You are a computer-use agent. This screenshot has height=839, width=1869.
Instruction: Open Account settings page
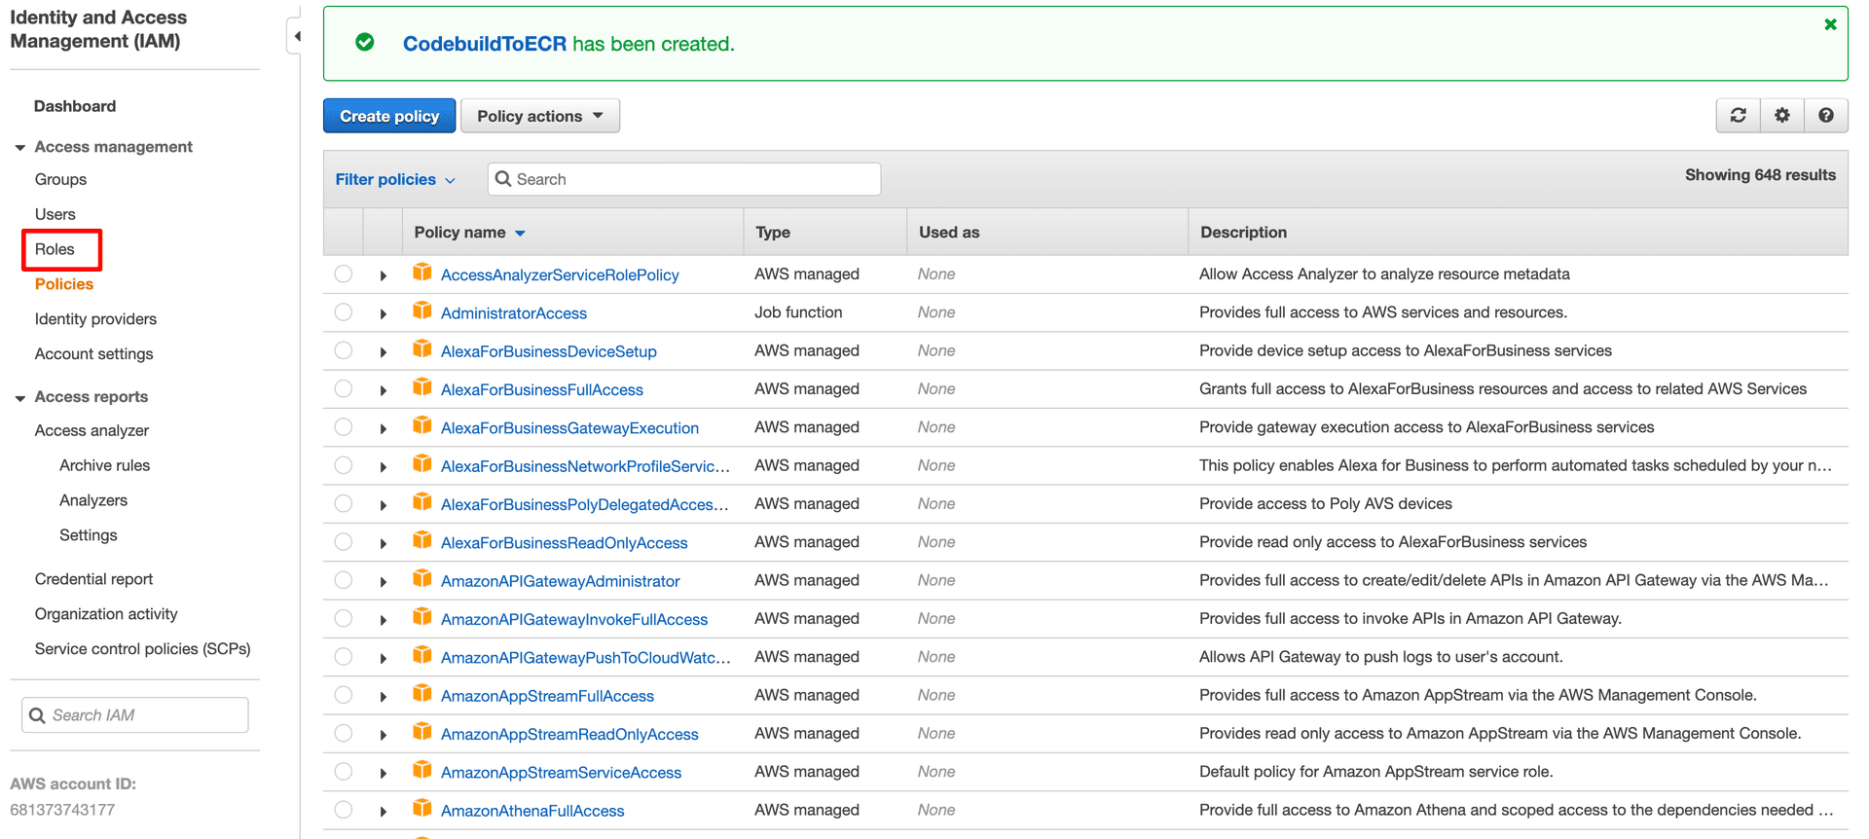tap(94, 354)
